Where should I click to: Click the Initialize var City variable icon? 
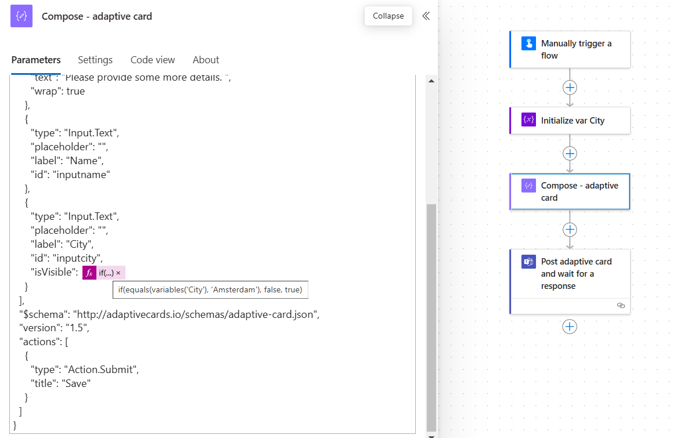coord(528,120)
